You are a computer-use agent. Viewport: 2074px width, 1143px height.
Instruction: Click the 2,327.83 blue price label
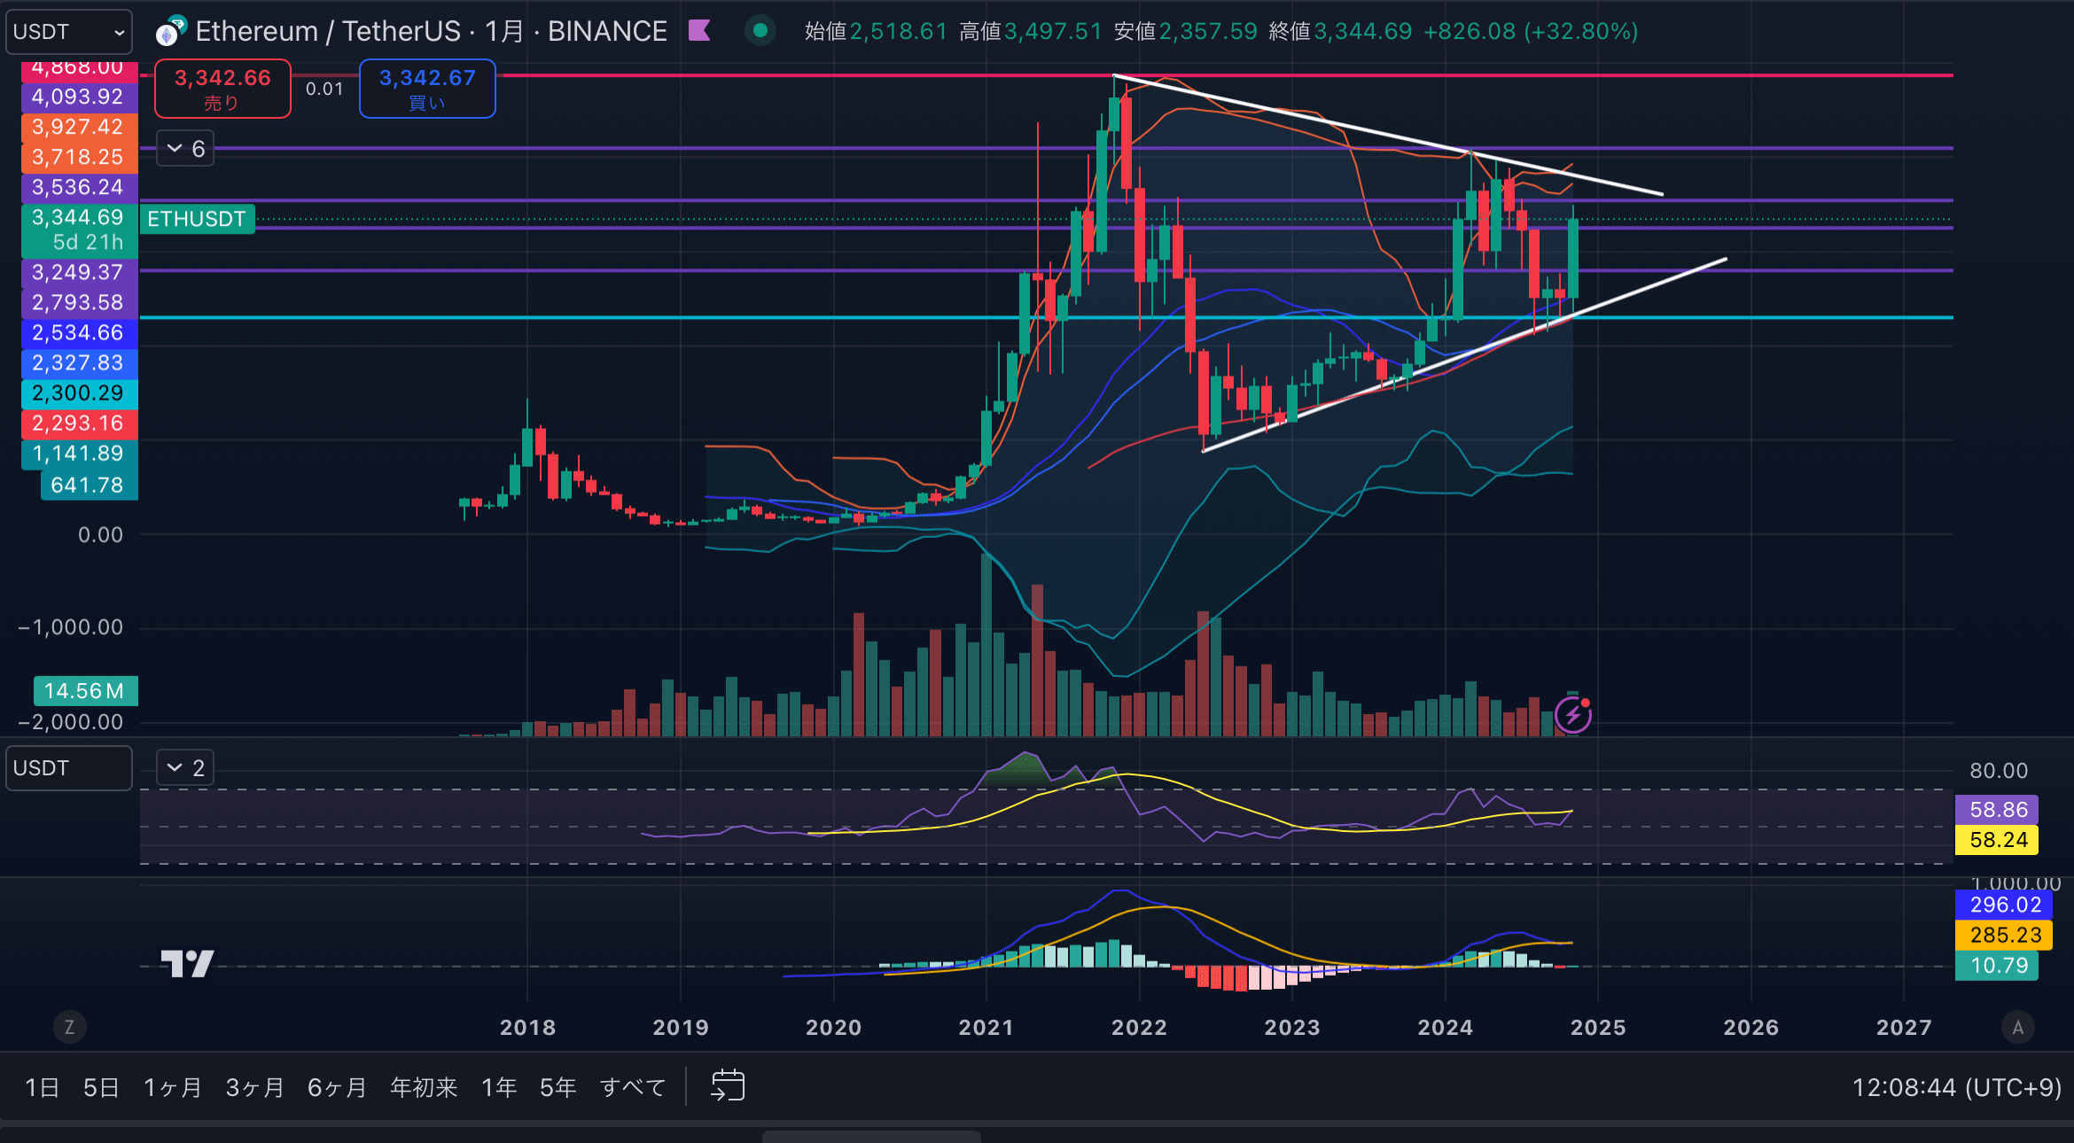click(x=79, y=362)
